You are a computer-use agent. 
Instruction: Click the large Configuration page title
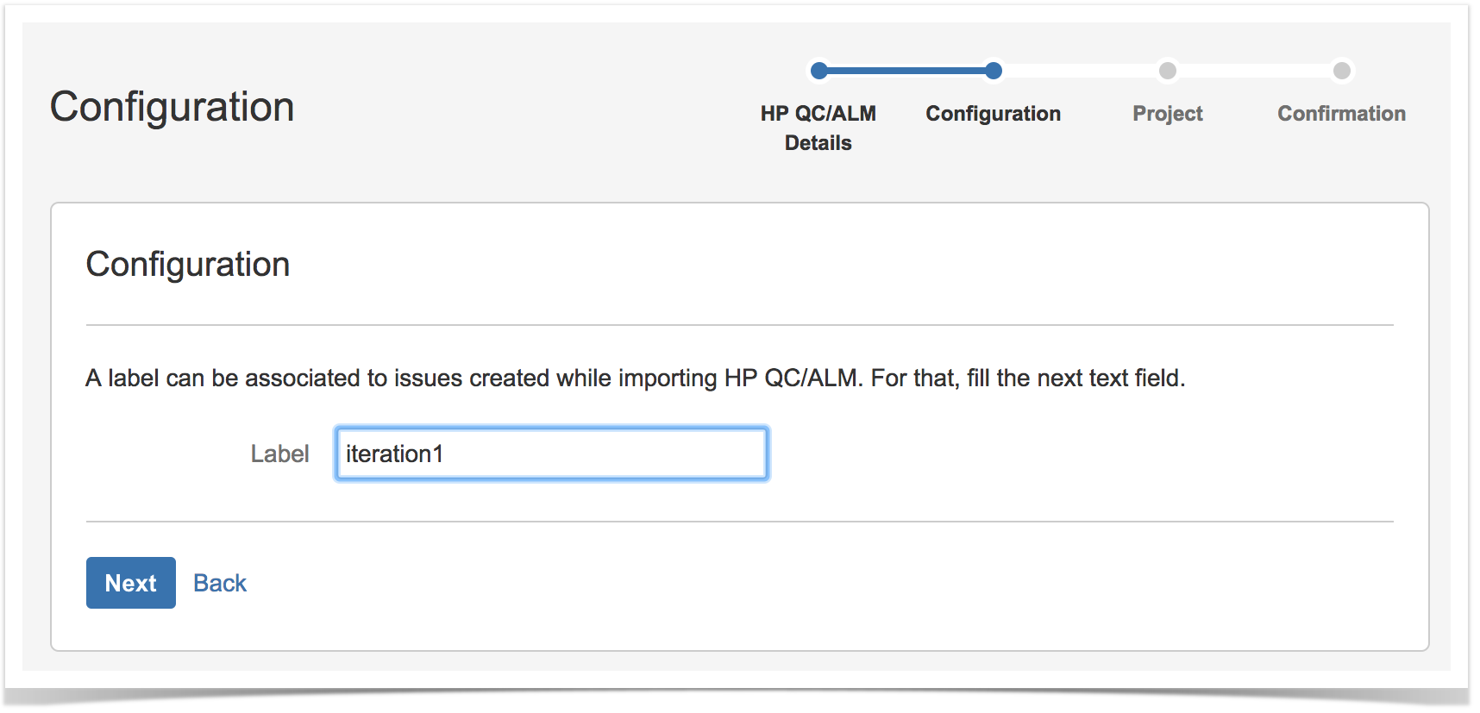pos(172,108)
